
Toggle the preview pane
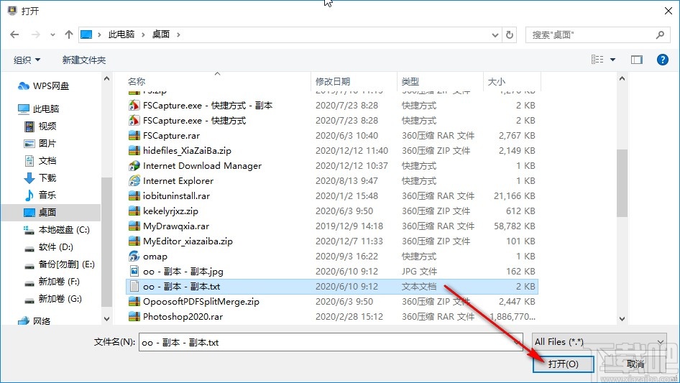click(637, 60)
